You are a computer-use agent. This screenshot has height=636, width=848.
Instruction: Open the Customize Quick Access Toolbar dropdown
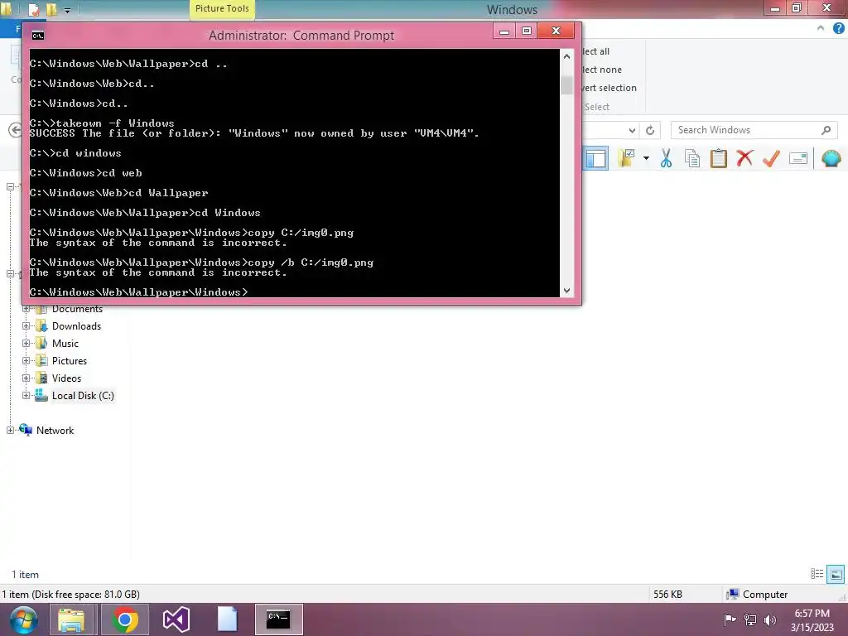pyautogui.click(x=68, y=10)
